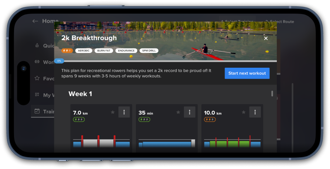Switch to the Select Route step tab
330x169 pixels.
tap(280, 22)
